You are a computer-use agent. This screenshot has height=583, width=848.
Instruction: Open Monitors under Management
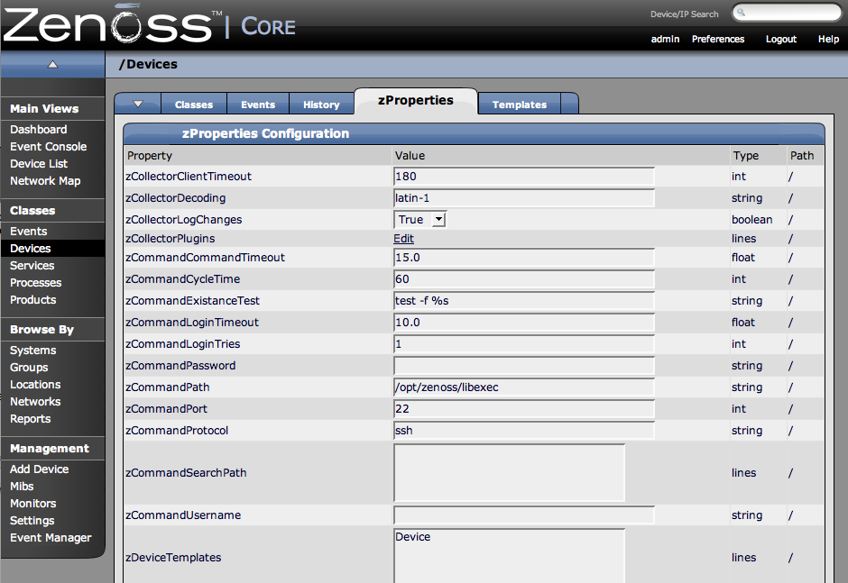point(33,503)
